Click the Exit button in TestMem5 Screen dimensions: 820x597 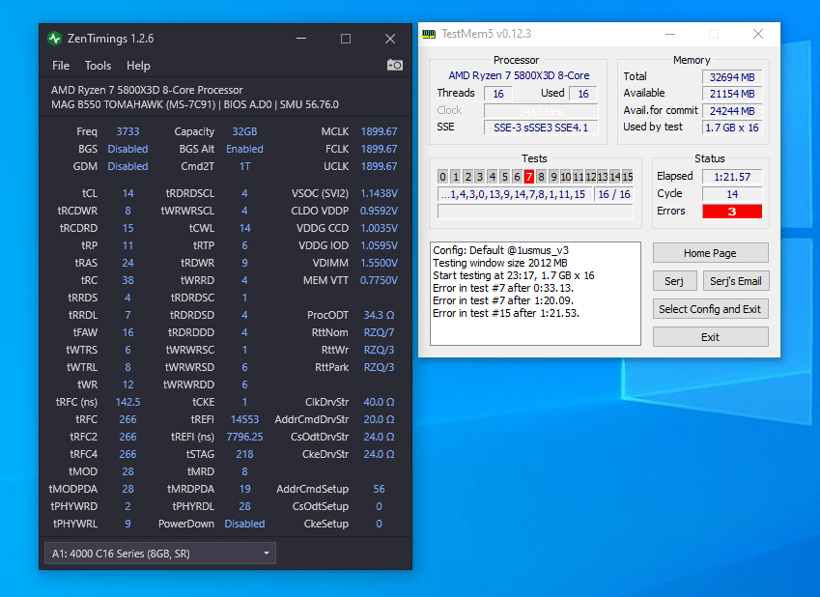(x=710, y=337)
